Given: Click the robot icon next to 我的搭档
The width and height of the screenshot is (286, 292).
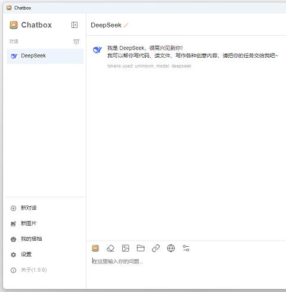Looking at the screenshot, I should pos(13,239).
